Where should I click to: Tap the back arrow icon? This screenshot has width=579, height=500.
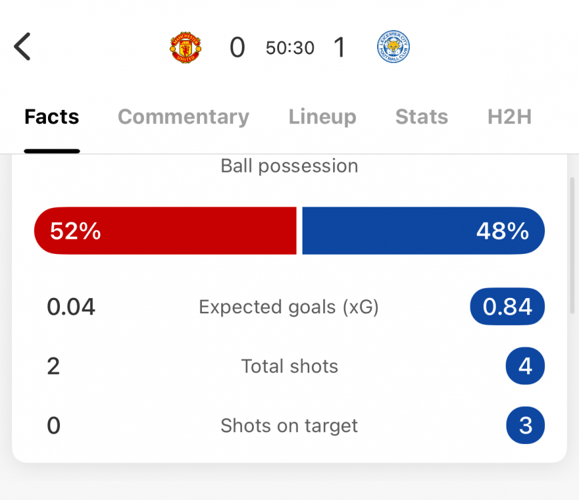[23, 47]
